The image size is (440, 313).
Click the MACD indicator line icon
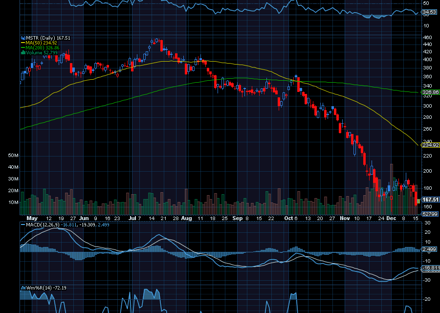(x=22, y=224)
